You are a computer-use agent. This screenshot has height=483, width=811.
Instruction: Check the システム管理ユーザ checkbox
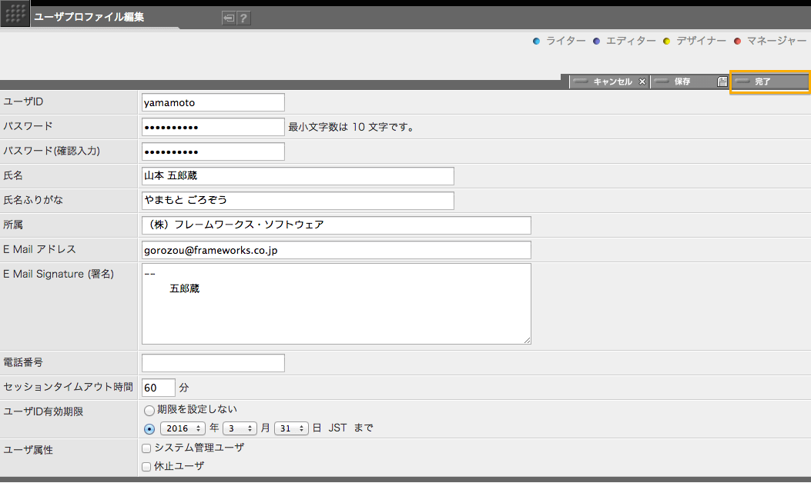[x=146, y=448]
